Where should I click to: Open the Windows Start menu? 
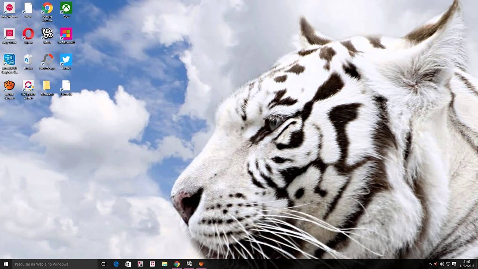pyautogui.click(x=6, y=264)
